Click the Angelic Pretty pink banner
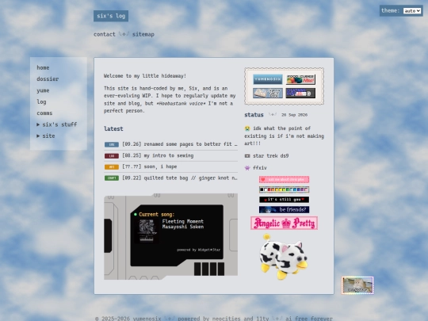The image size is (428, 321). pos(285,223)
